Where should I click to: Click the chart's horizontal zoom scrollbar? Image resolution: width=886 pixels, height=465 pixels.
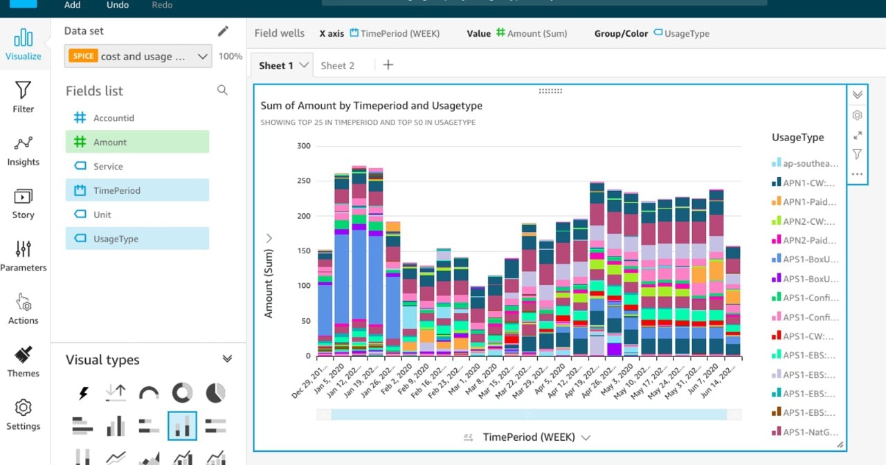click(x=529, y=414)
